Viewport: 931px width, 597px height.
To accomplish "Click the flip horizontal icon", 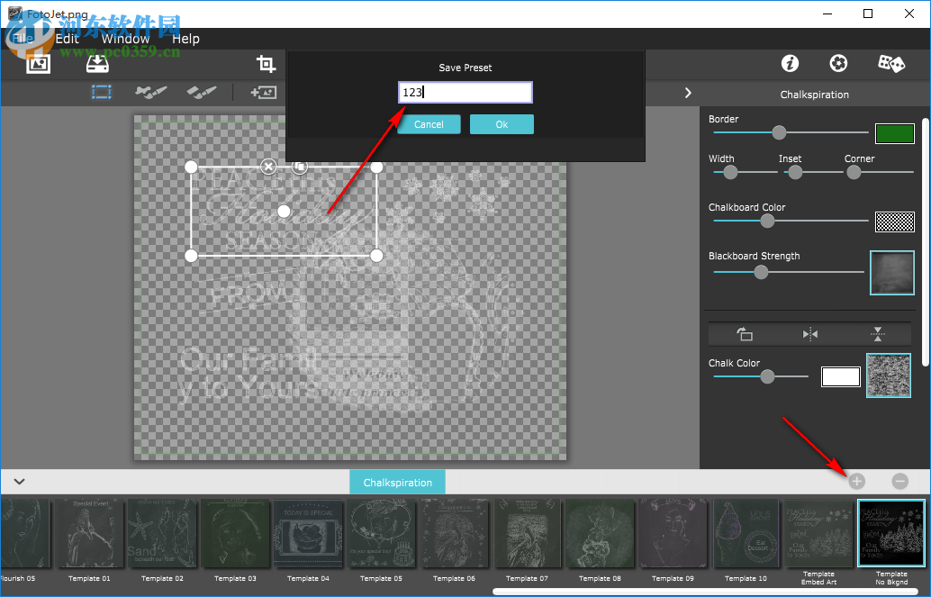I will coord(810,334).
